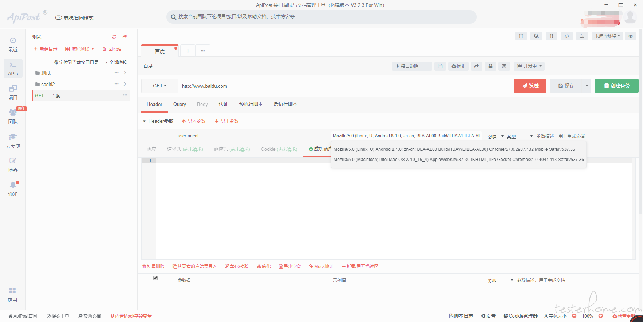Screen dimensions: 643x322
Task: Expand the ceshi2 folder chevron
Action: coord(125,84)
